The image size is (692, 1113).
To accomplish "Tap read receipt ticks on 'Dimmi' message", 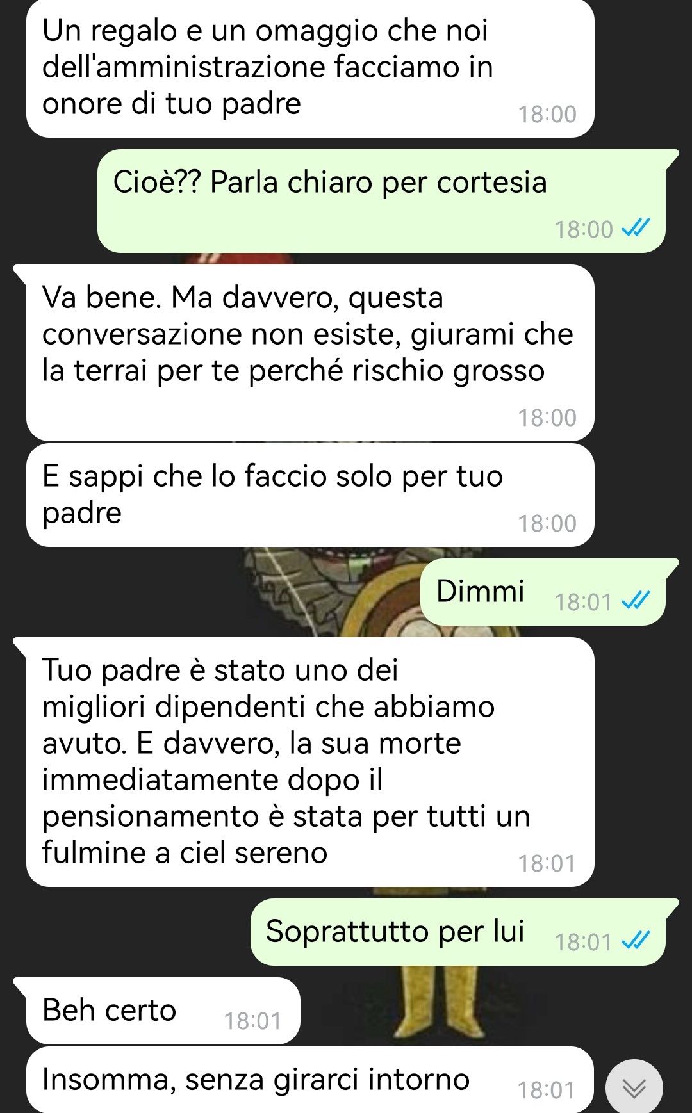I will [x=636, y=601].
